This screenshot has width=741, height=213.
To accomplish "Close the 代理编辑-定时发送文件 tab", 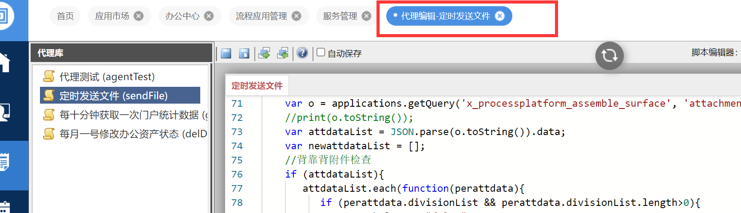I will point(500,16).
